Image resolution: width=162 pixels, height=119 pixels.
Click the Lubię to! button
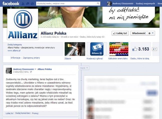[120, 33]
